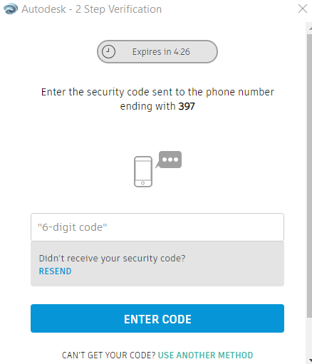Click the scrollbar down arrow
Image resolution: width=312 pixels, height=364 pixels.
(x=309, y=361)
